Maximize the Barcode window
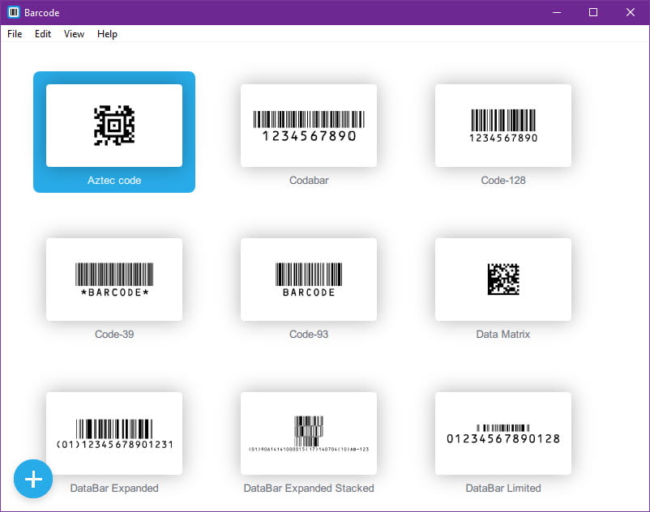650x512 pixels. point(593,12)
